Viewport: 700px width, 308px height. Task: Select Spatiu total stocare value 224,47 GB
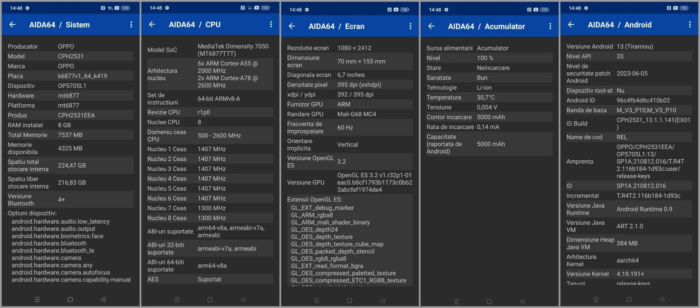click(x=72, y=166)
